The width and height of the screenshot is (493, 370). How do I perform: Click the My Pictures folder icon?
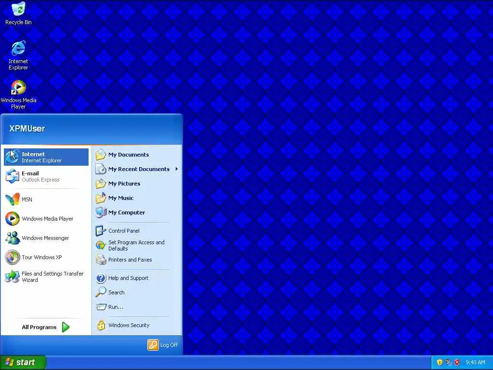pos(101,184)
